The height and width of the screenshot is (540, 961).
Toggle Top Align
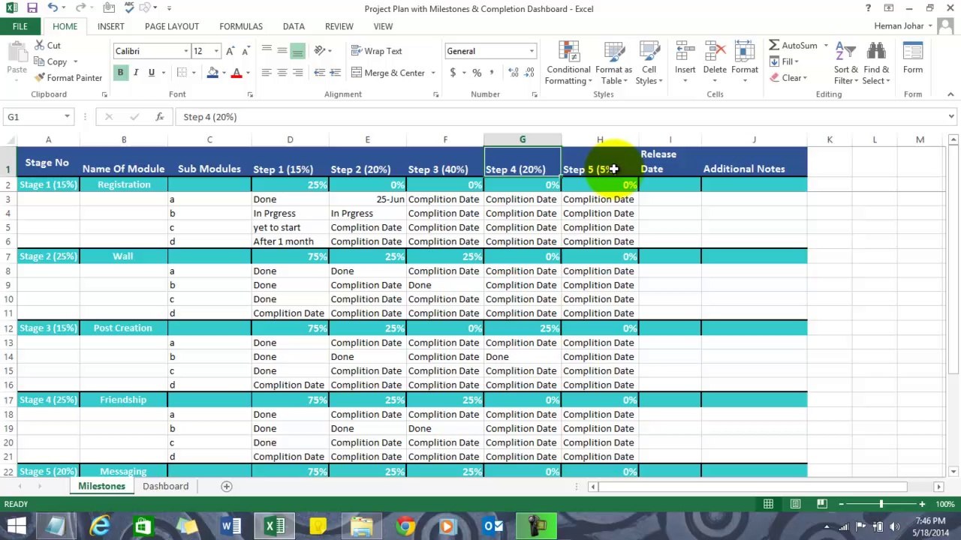coord(267,51)
